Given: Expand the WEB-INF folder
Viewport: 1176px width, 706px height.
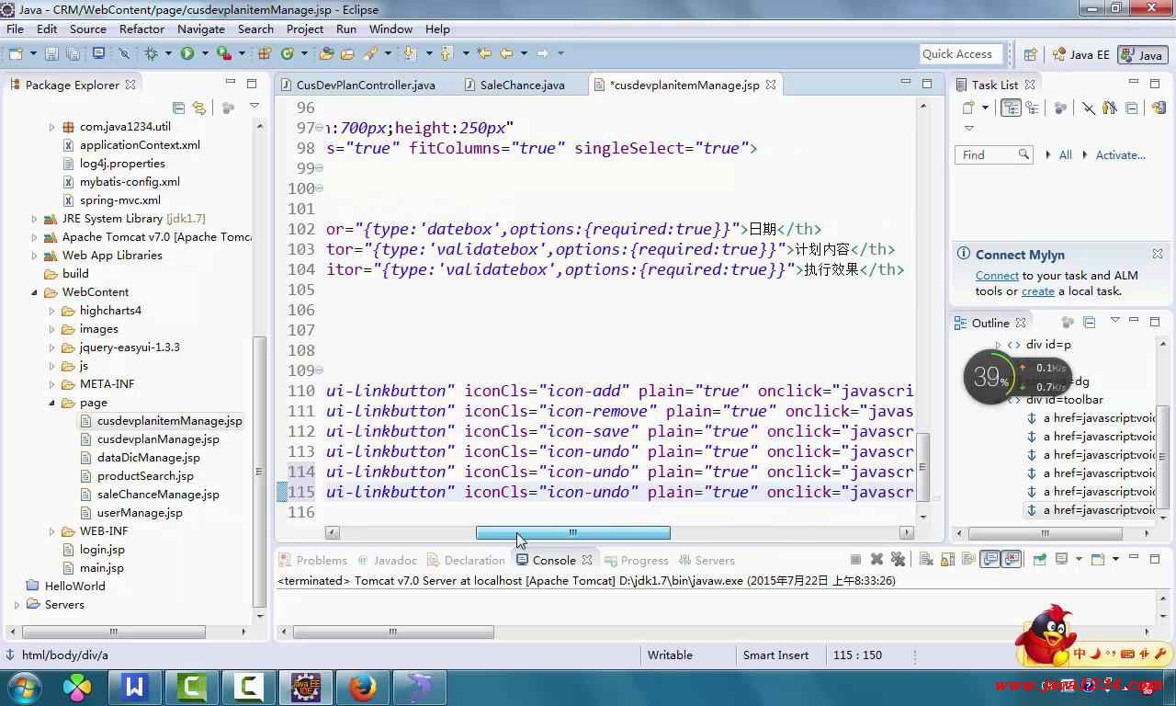Looking at the screenshot, I should pos(52,531).
